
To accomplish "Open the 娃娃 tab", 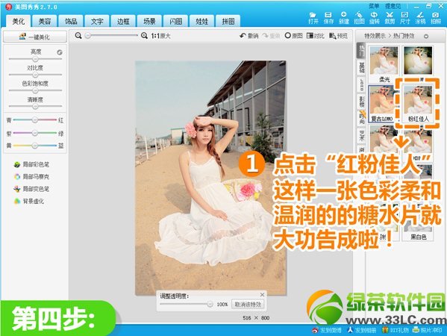I will (202, 22).
